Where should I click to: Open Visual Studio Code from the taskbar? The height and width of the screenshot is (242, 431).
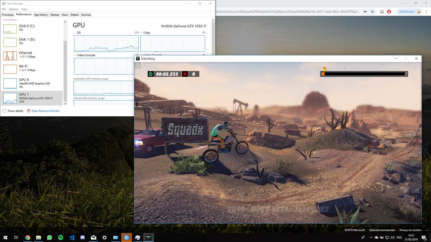coord(72,237)
